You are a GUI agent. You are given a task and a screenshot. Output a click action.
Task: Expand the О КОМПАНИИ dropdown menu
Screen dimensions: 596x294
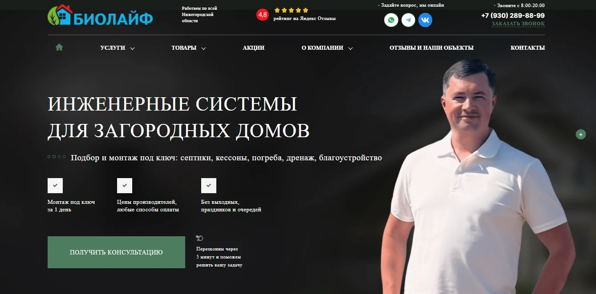327,48
